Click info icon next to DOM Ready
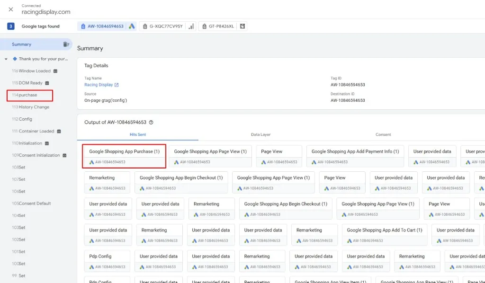 click(47, 83)
